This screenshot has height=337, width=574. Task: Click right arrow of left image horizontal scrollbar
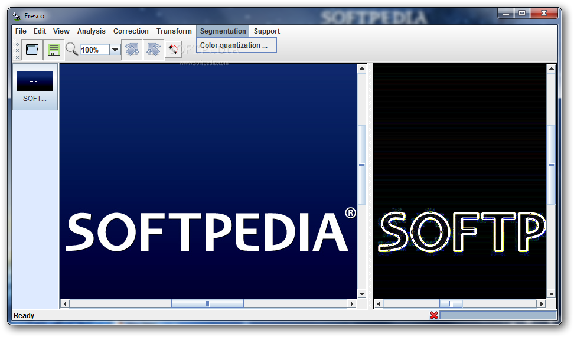coord(352,304)
